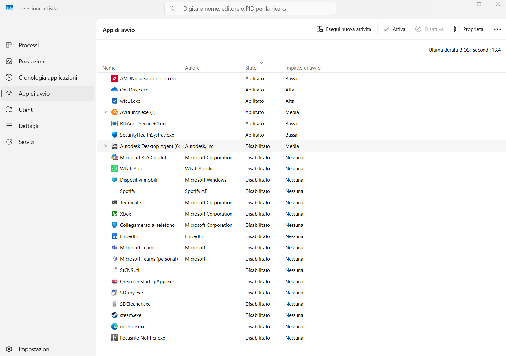
Task: Open the hamburger navigation menu
Action: [x=9, y=29]
